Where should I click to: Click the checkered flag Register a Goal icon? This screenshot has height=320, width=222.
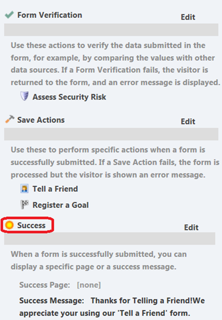(x=24, y=204)
